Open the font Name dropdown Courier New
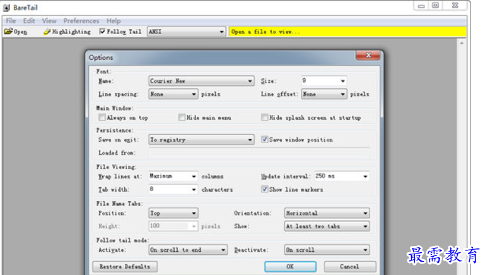Screen dimensions: 485x275 201,81
